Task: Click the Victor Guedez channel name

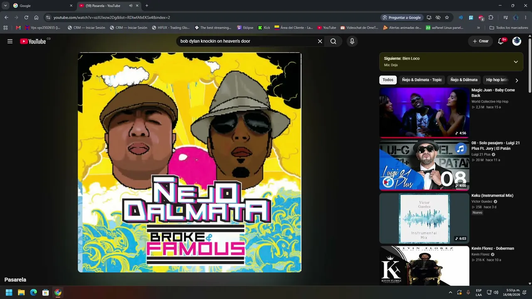Action: point(482,201)
